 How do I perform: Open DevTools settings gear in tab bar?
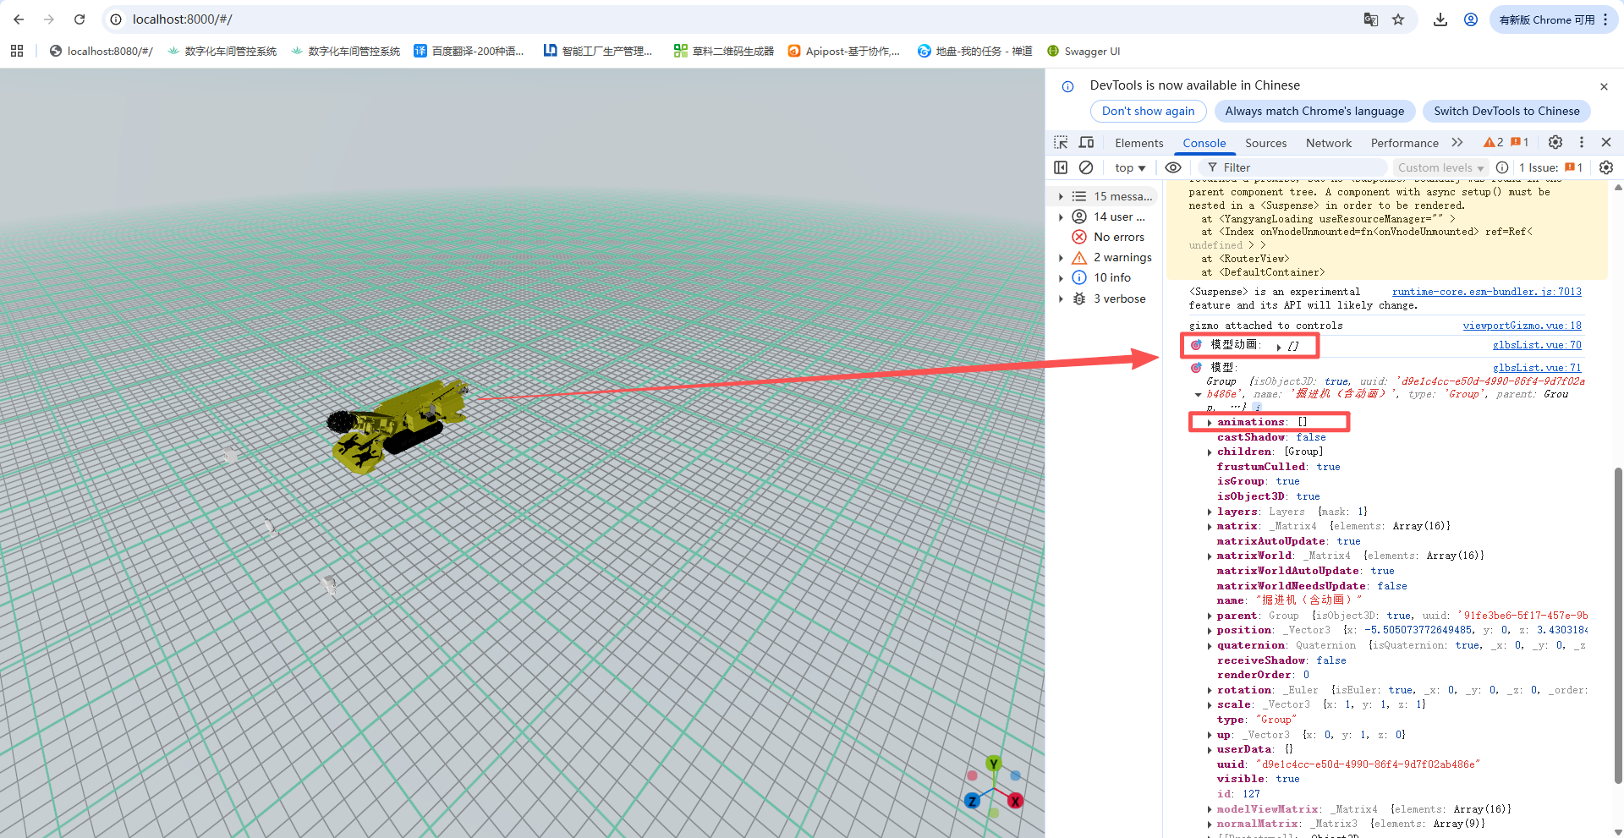(x=1555, y=142)
